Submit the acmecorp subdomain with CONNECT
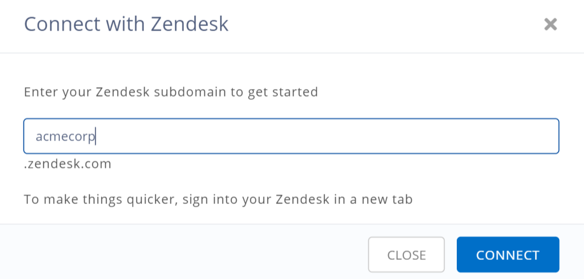The height and width of the screenshot is (279, 584). [508, 255]
